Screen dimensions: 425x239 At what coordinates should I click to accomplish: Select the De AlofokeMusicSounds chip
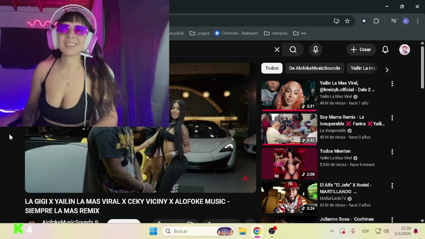point(314,68)
